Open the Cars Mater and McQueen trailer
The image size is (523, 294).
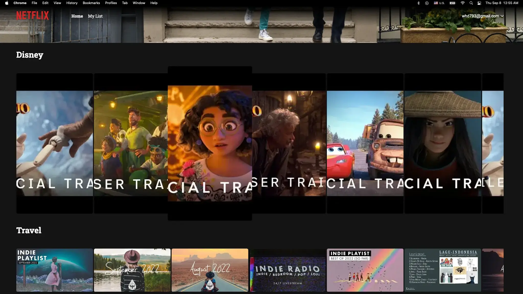tap(365, 143)
